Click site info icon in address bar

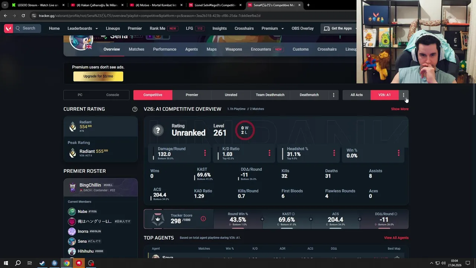click(x=34, y=16)
